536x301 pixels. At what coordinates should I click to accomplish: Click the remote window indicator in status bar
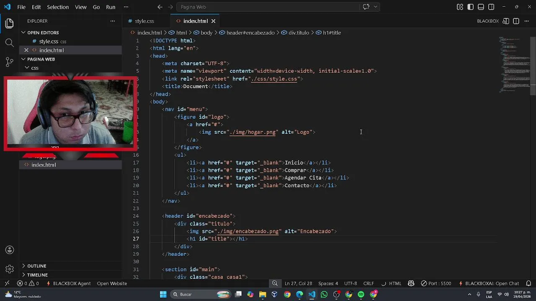7,283
